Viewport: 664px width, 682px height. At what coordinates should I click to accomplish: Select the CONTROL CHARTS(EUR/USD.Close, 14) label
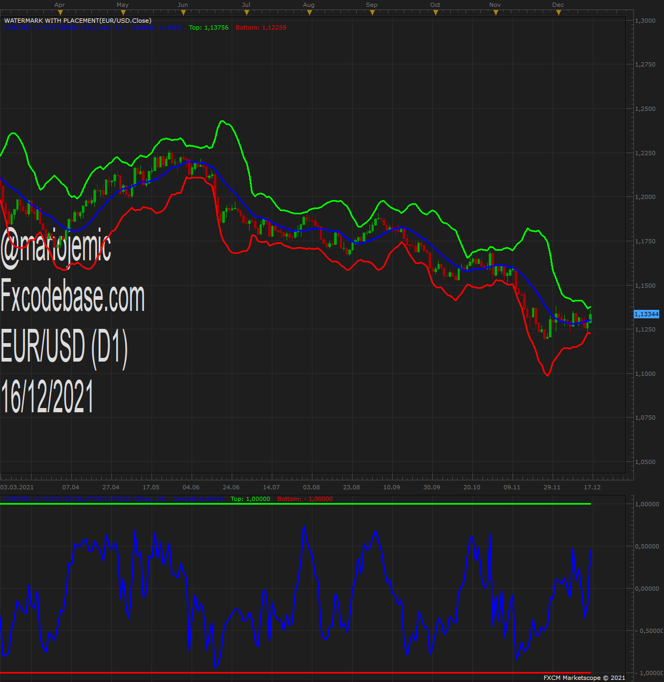[64, 27]
